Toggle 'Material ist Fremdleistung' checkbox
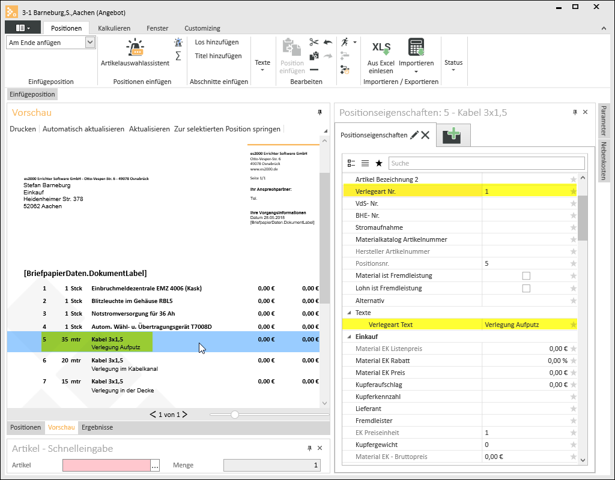 tap(526, 275)
